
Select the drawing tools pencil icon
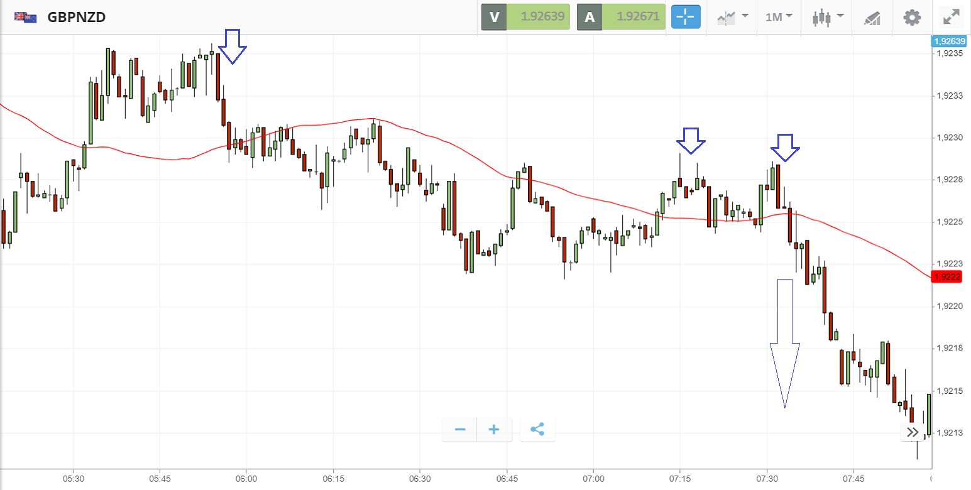[872, 17]
